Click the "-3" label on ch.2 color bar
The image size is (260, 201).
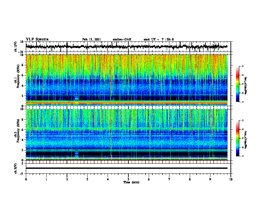point(242,121)
